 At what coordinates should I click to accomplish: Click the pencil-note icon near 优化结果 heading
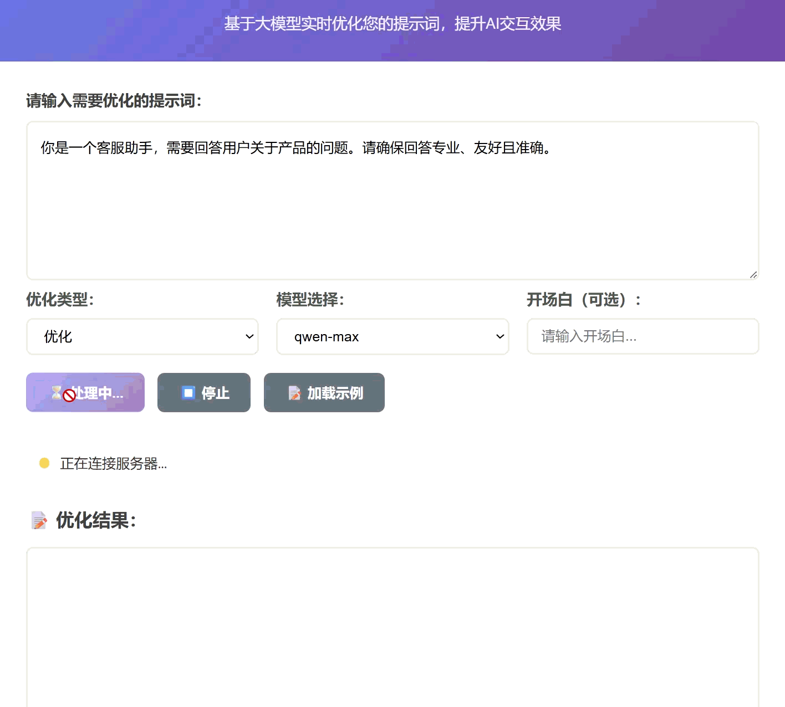tap(38, 520)
